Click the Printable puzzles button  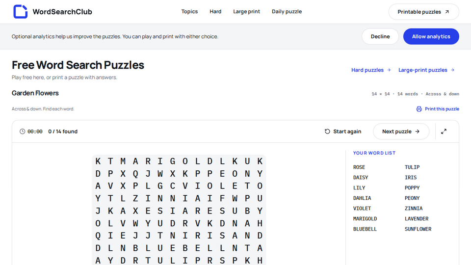[423, 12]
